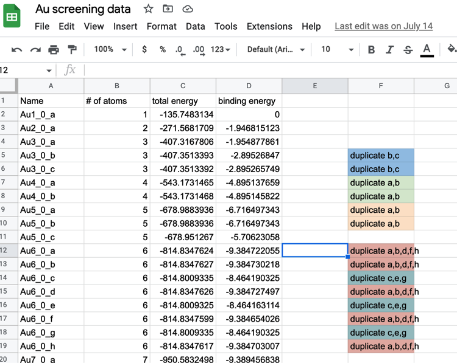The image size is (457, 363).
Task: Open Google Sheets home logo
Action: point(12,16)
